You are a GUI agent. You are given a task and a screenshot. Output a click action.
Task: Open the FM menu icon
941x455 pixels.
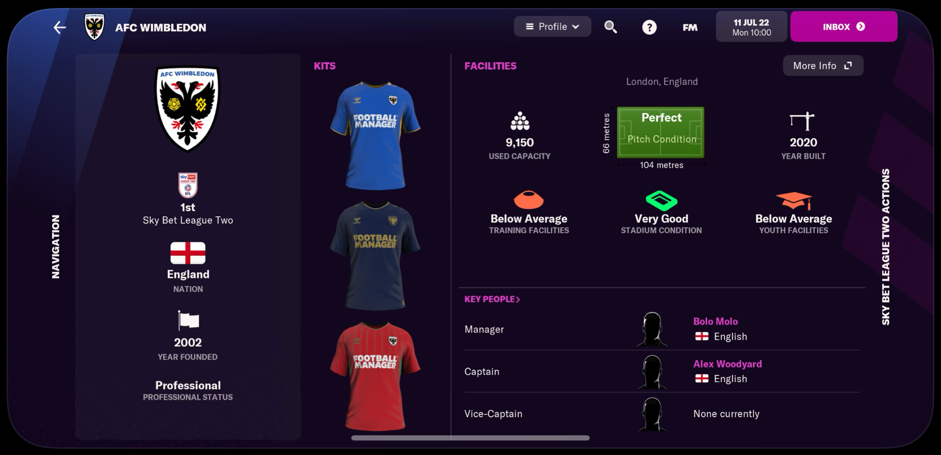tap(690, 28)
